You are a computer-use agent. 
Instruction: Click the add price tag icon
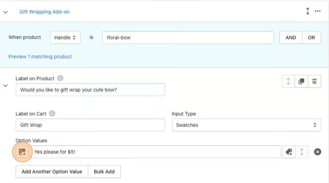(289, 152)
